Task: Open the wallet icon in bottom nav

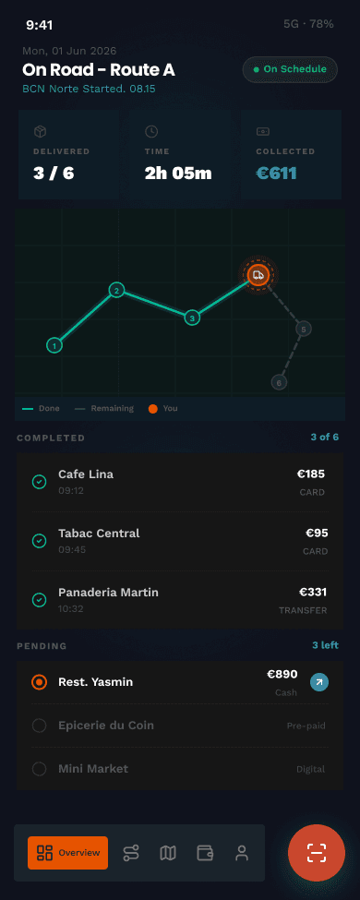Action: pos(205,853)
